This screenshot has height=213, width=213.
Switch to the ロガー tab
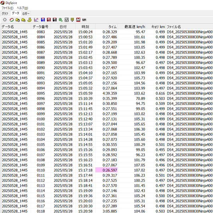click(x=26, y=13)
